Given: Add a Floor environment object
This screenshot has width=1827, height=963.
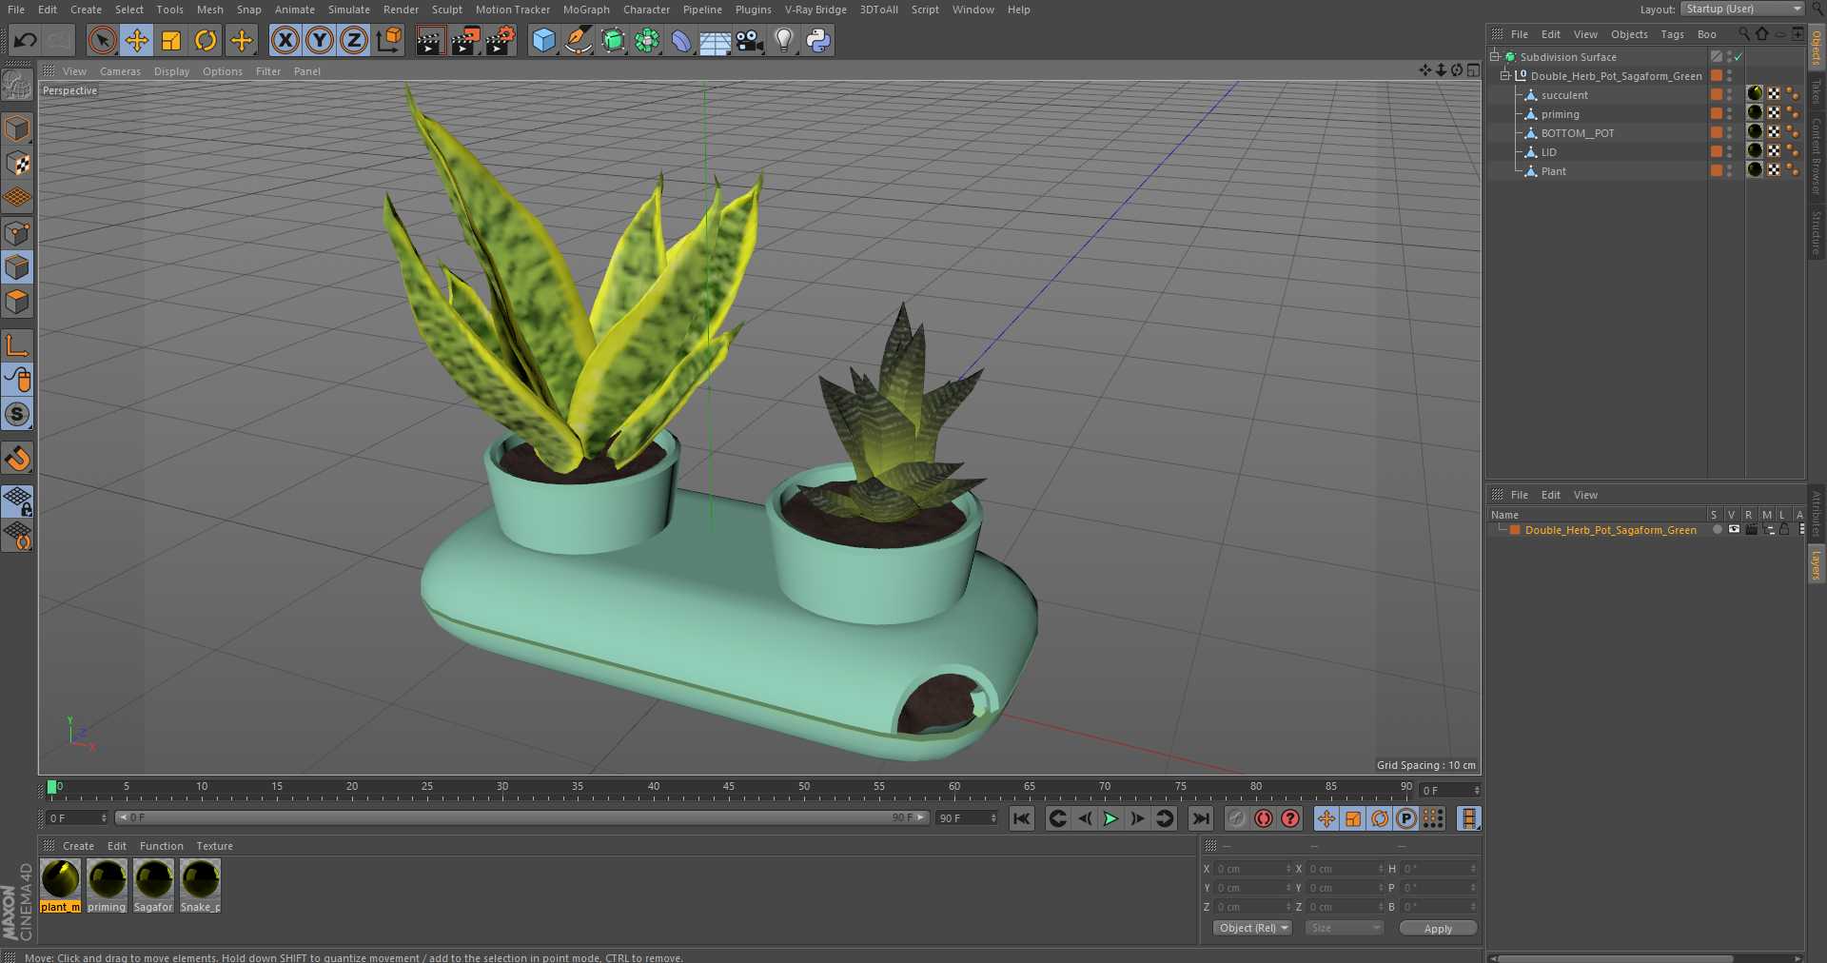Looking at the screenshot, I should [716, 40].
